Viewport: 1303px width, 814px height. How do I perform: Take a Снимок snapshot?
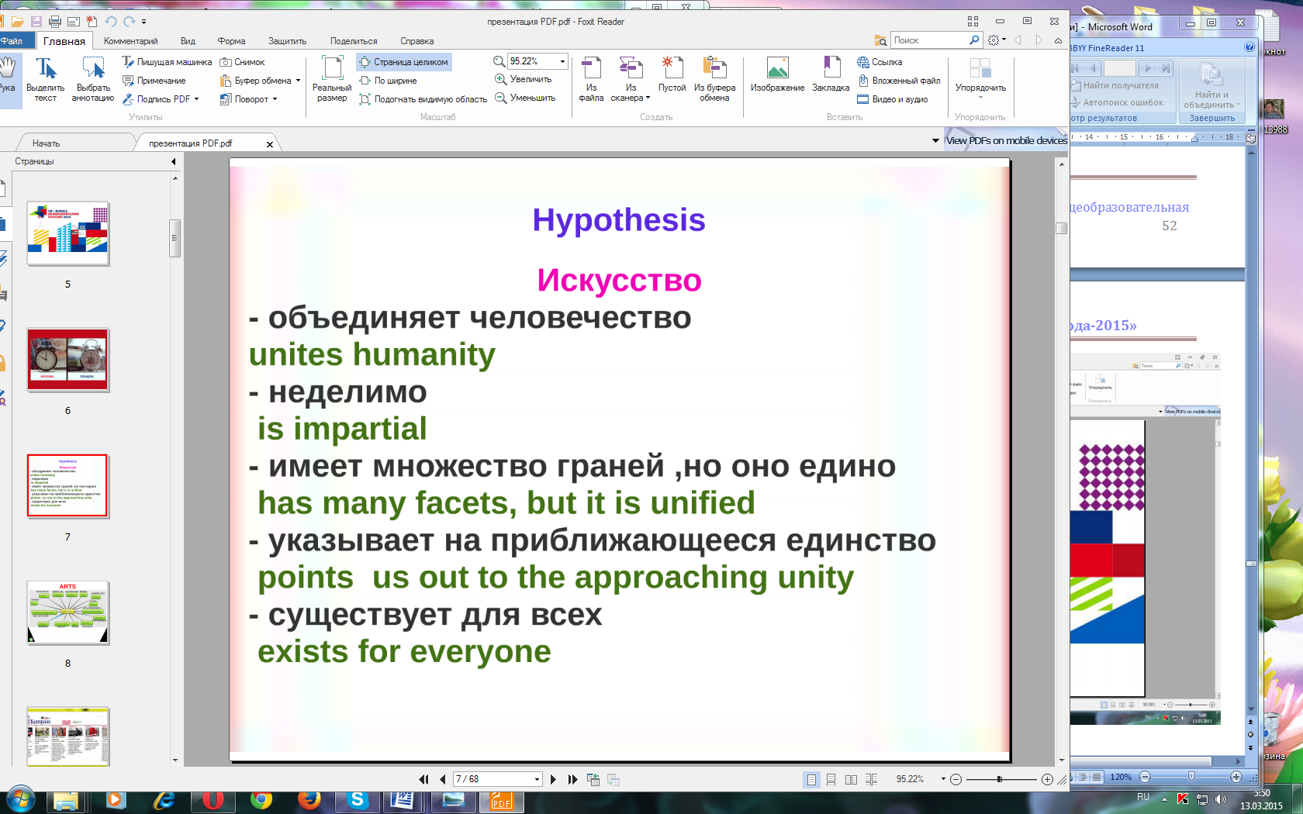point(242,62)
